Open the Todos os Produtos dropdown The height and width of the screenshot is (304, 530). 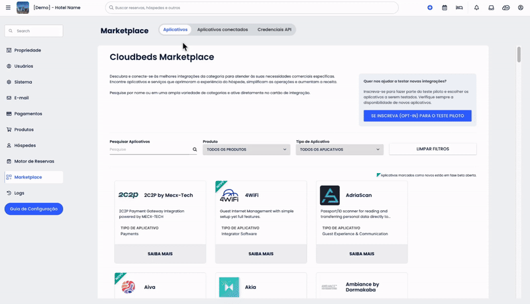pos(246,149)
